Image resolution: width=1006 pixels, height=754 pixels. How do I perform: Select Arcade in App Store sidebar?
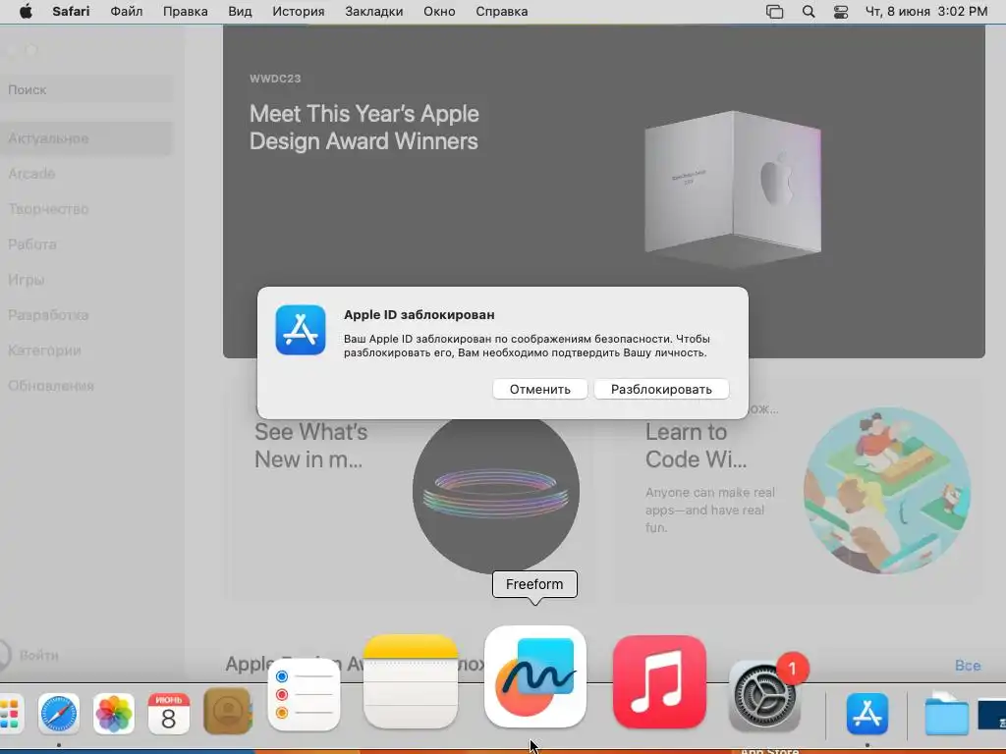click(31, 174)
